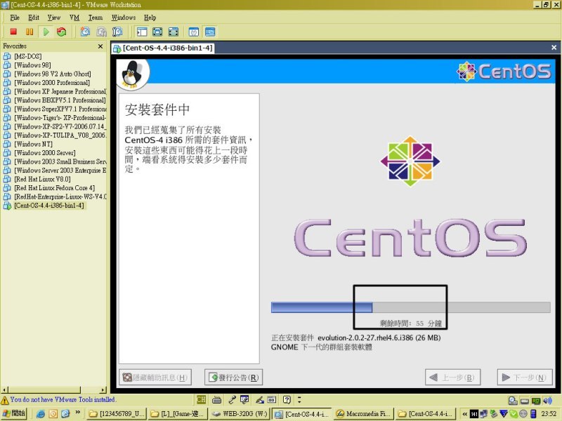562x421 pixels.
Task: Select [Red Hat Linux Fedora Core 4] in Favorites
Action: point(54,188)
